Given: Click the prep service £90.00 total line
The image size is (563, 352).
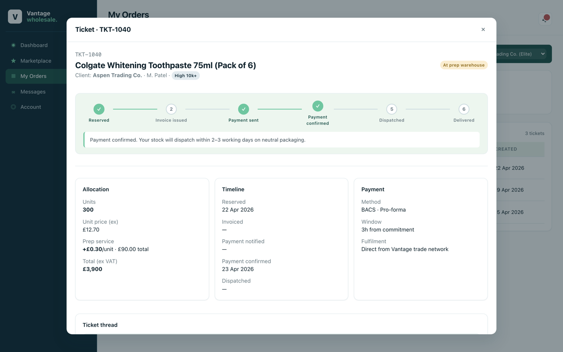Looking at the screenshot, I should (x=115, y=249).
